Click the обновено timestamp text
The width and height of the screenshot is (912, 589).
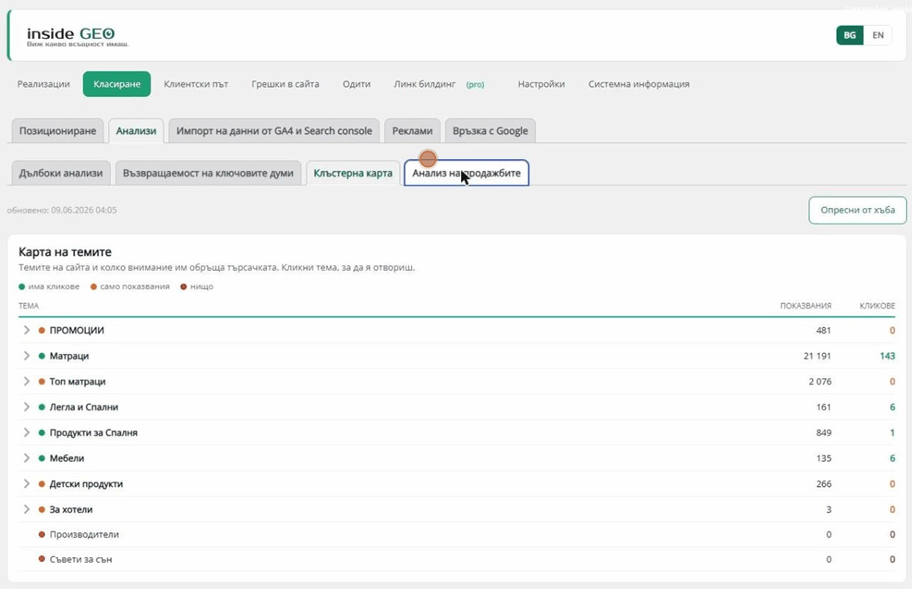tap(62, 210)
